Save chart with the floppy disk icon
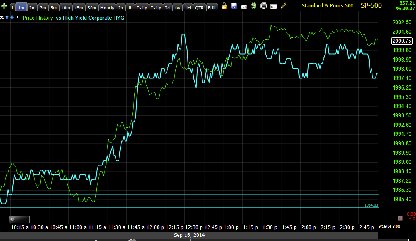This screenshot has height=241, width=416. tap(234, 6)
